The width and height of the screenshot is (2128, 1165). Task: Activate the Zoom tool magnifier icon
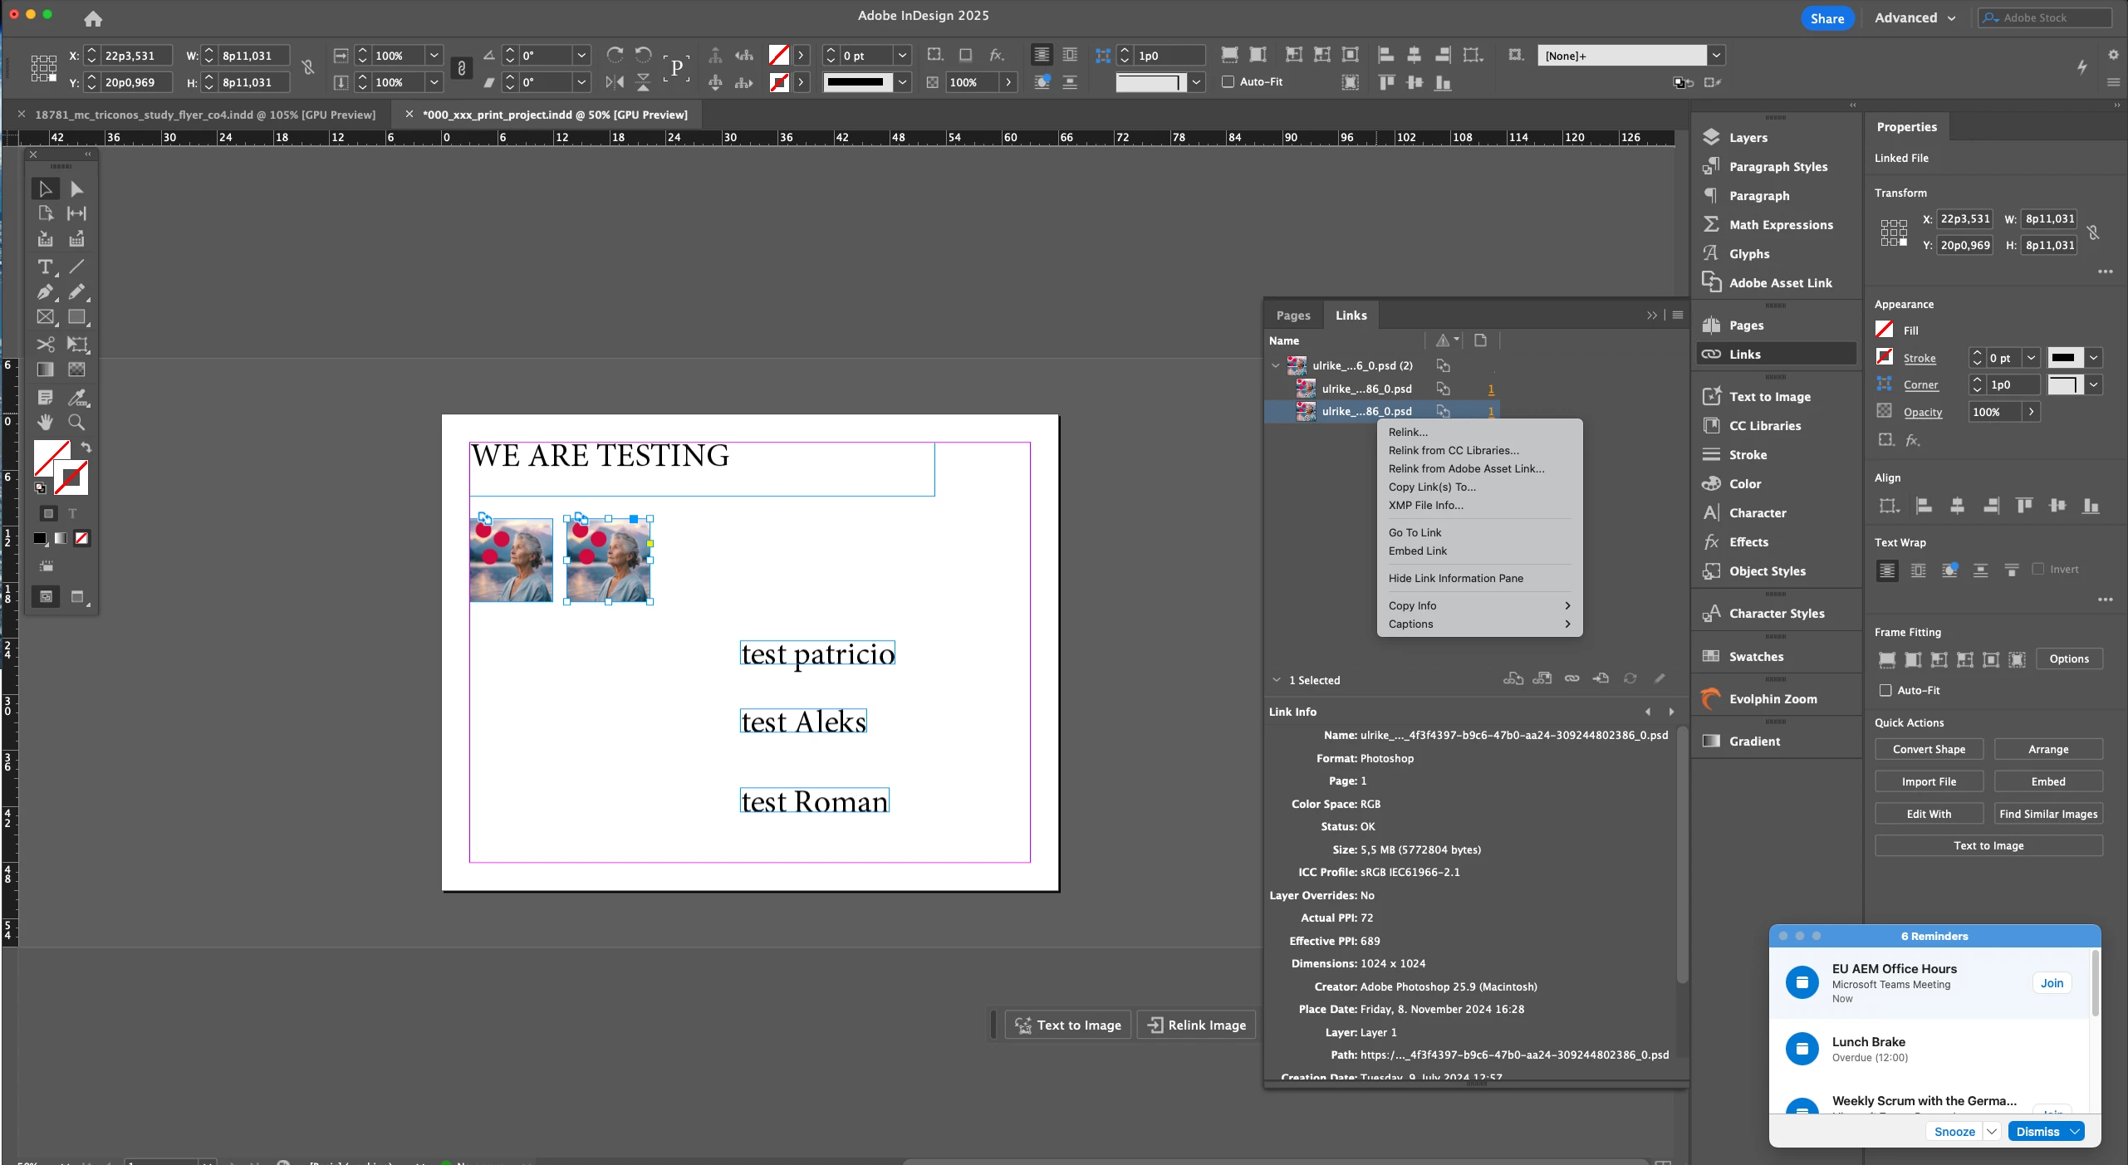pos(76,422)
